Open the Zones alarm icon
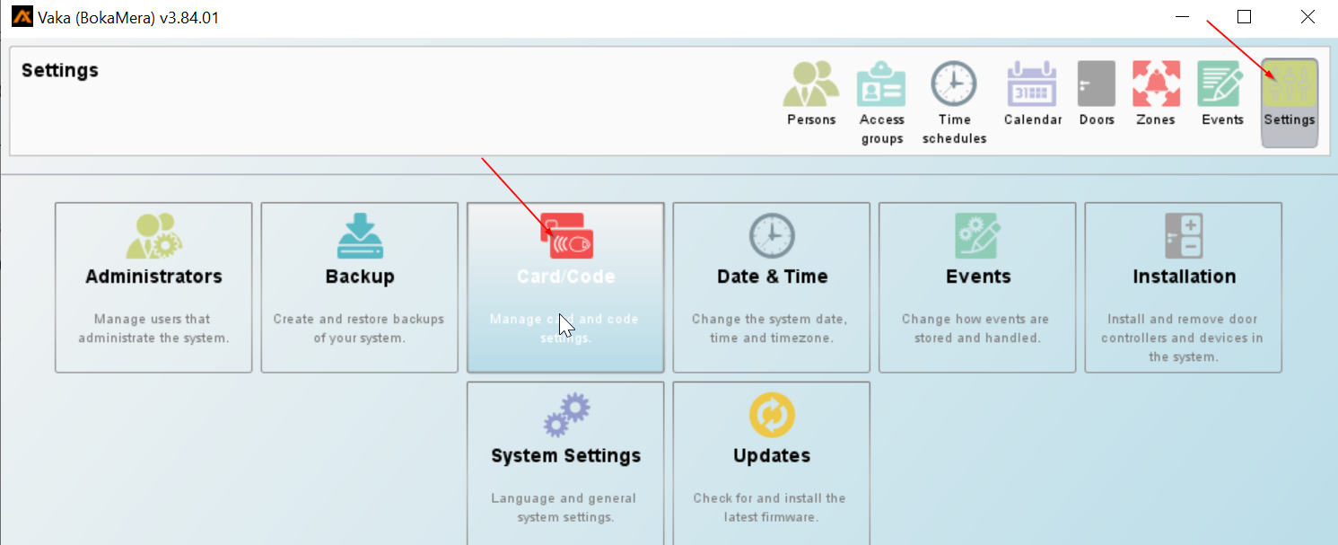1338x545 pixels. click(1155, 85)
